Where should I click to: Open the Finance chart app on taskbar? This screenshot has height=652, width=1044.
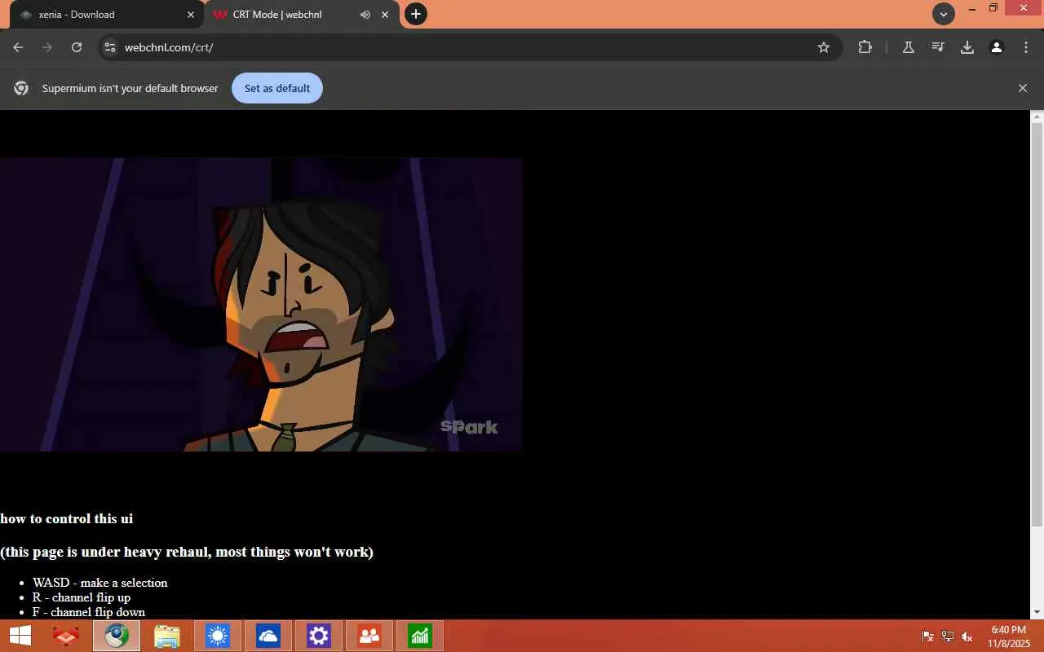[x=420, y=636]
